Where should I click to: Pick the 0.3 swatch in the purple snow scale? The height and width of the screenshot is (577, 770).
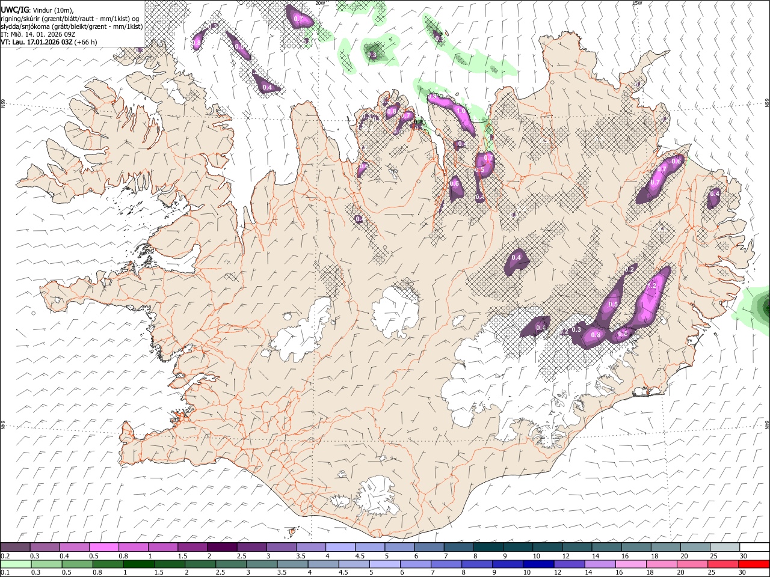click(45, 548)
